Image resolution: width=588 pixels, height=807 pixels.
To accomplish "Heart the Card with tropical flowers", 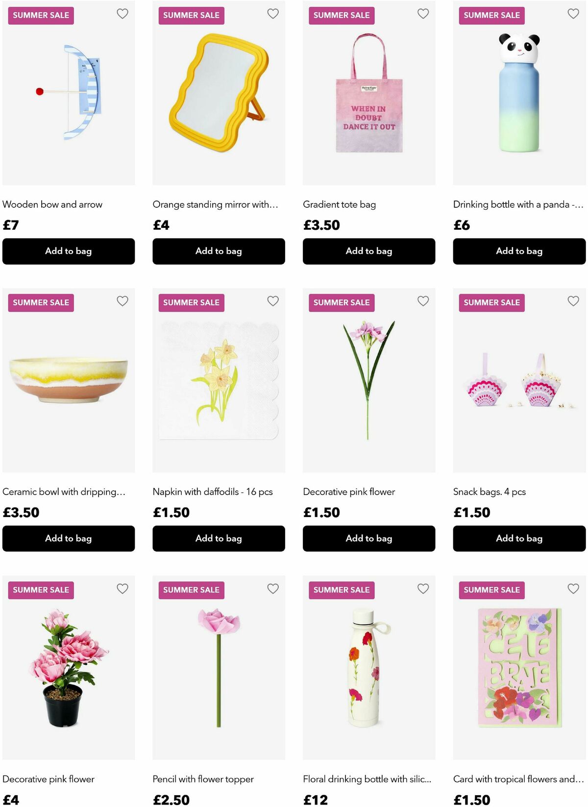I will point(573,588).
